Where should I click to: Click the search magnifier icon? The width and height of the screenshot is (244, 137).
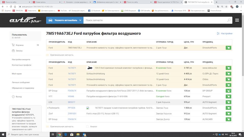point(229,20)
